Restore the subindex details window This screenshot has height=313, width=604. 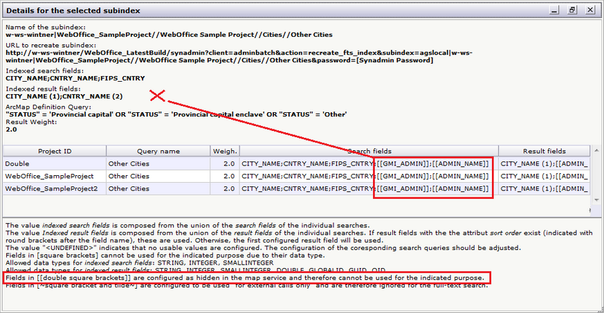572,10
